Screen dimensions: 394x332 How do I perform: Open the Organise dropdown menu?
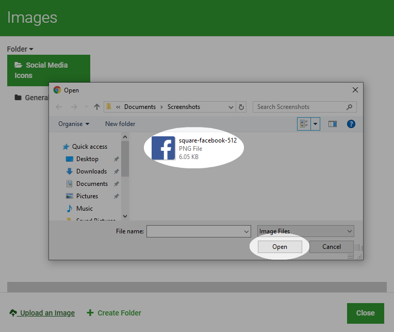click(74, 124)
